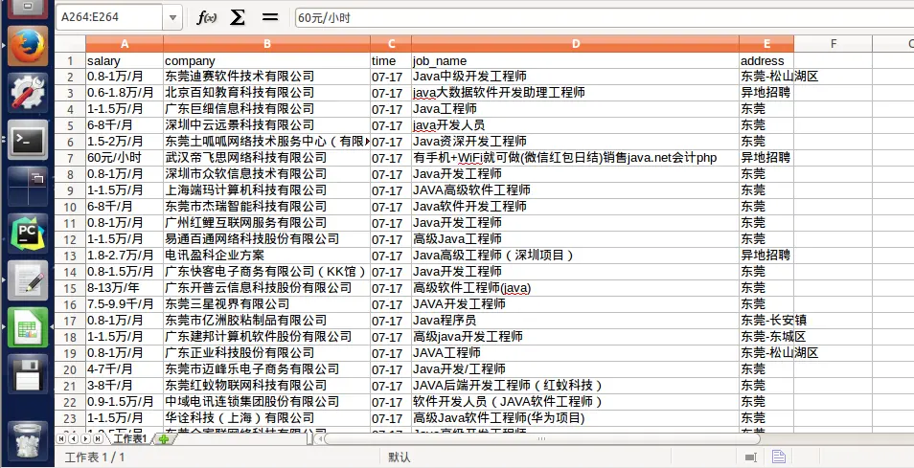This screenshot has height=468, width=914.
Task: Click cell '电讯盈科企业方案'
Action: (x=267, y=256)
